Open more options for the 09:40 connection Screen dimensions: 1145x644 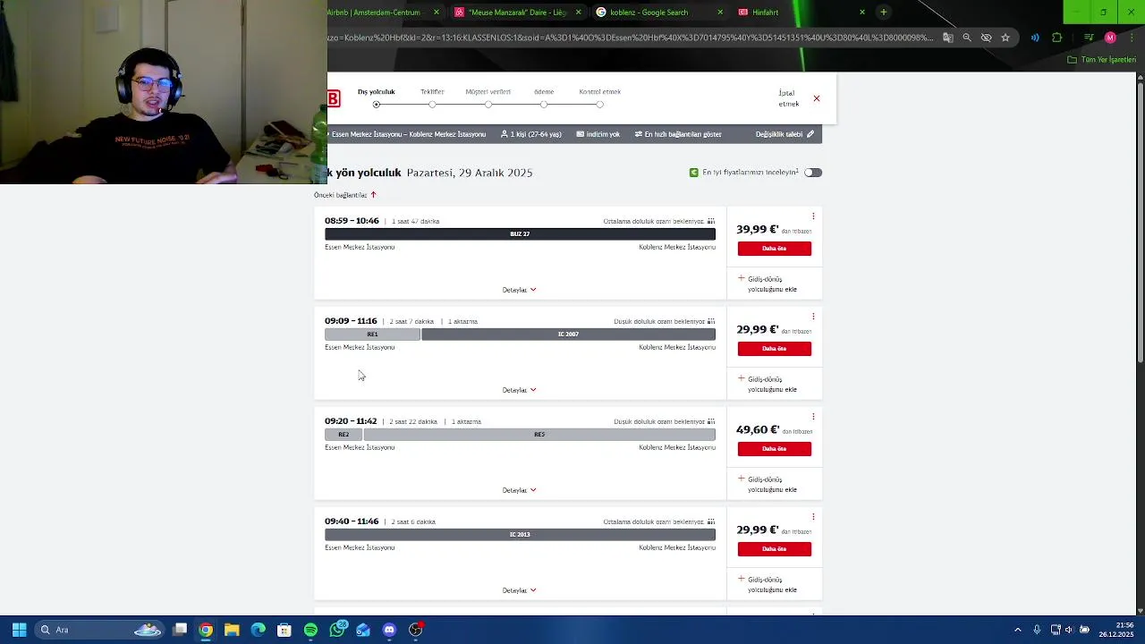[x=813, y=517]
